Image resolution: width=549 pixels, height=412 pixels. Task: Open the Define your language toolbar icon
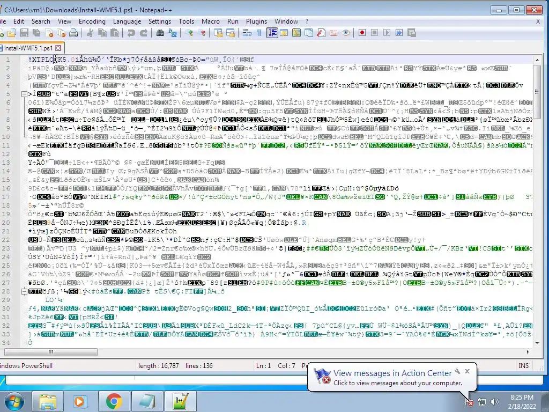[284, 33]
